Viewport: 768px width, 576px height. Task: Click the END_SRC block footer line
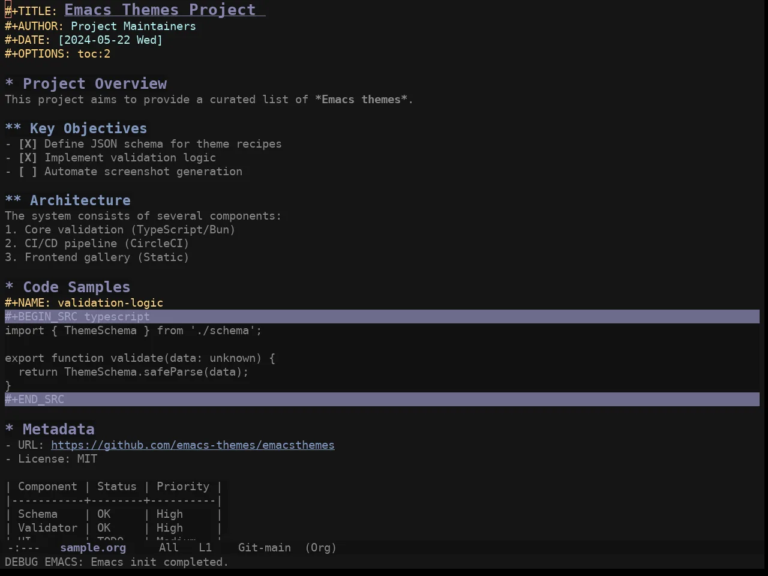point(382,400)
